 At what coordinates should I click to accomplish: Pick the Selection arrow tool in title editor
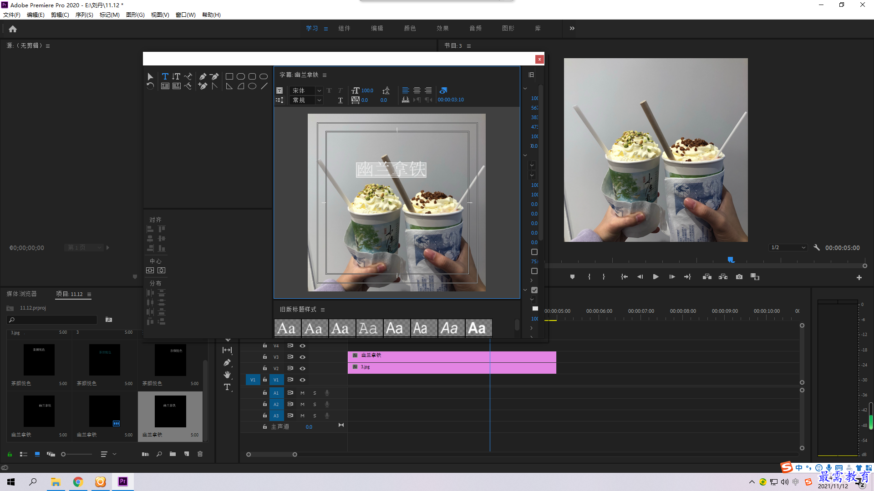[150, 76]
